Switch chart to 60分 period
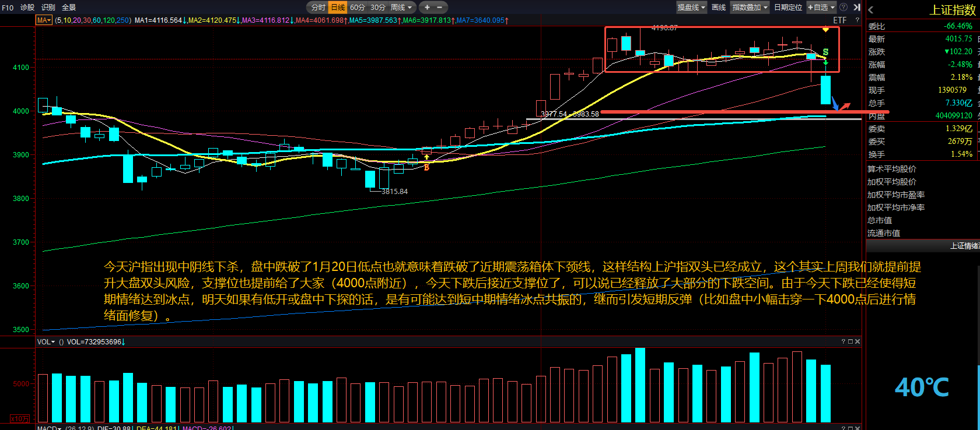 point(358,8)
